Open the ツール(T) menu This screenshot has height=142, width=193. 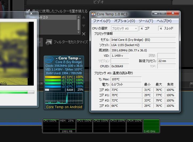coord(146,21)
